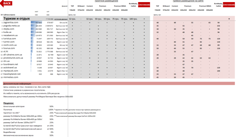236x137 pixels.
Task: Select autotravel.ua in the site list
Action: coord(10,67)
